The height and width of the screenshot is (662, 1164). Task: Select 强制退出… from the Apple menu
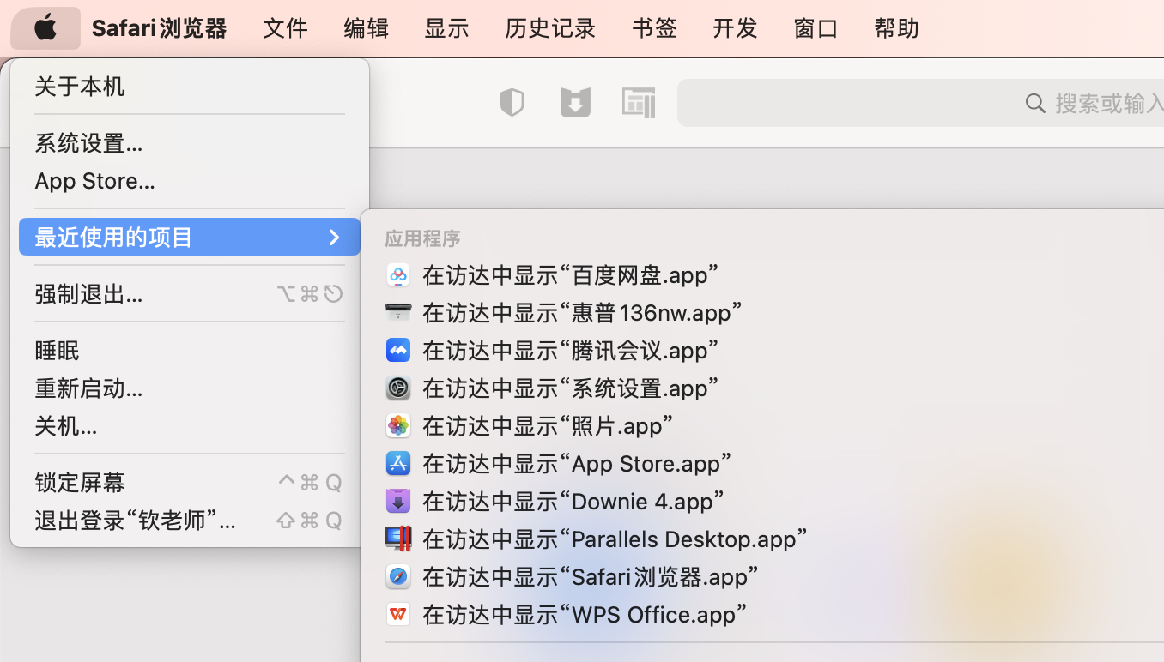pos(89,293)
